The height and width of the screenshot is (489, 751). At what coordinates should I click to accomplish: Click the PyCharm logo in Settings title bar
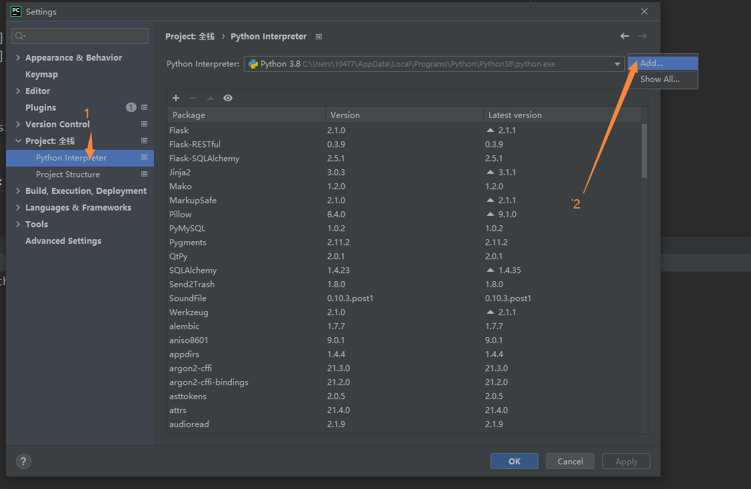(16, 11)
